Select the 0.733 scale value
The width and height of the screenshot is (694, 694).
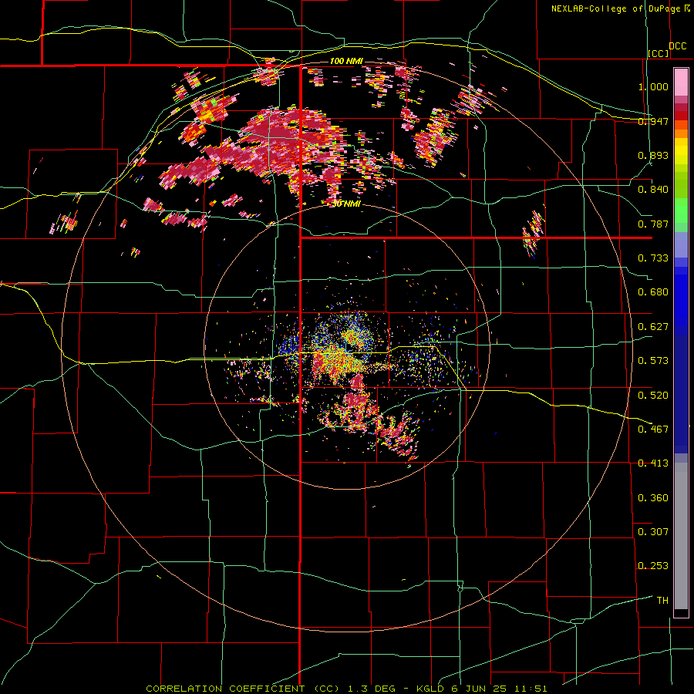653,258
